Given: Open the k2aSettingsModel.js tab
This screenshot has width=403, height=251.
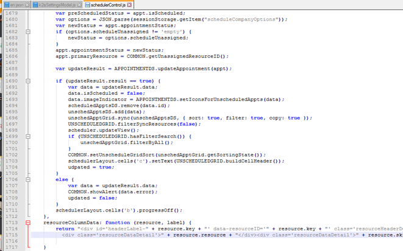Looking at the screenshot, I should click(53, 4).
